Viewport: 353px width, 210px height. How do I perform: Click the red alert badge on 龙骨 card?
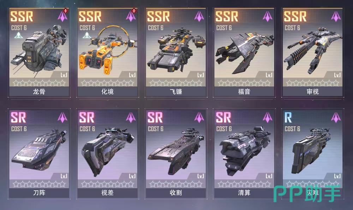pyautogui.click(x=66, y=11)
